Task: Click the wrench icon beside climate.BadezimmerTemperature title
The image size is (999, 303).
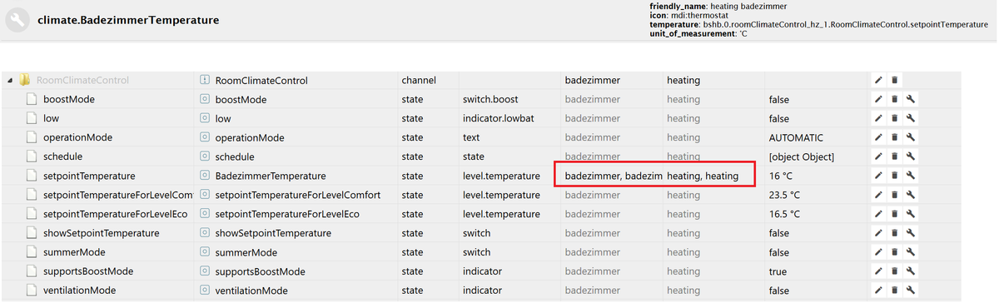Action: coord(17,20)
